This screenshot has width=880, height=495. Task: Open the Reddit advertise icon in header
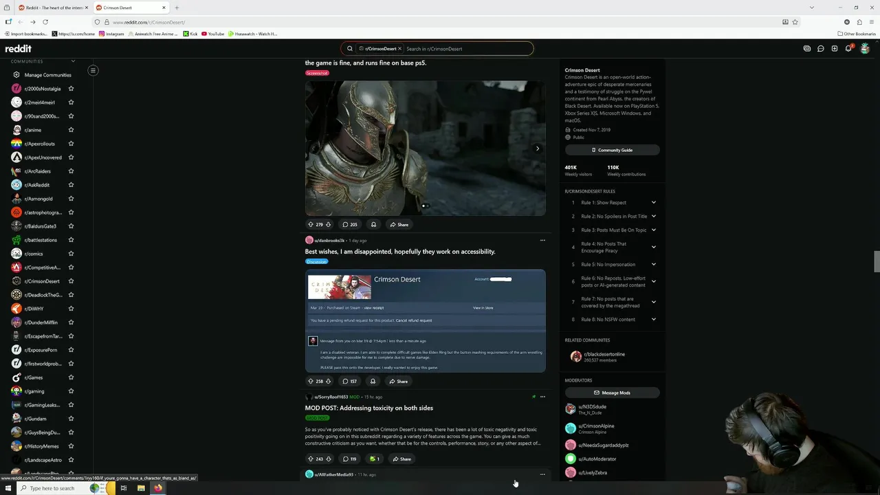pos(807,49)
